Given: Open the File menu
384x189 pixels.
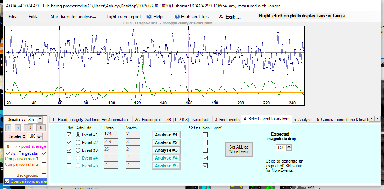Looking at the screenshot, I should pos(14,17).
